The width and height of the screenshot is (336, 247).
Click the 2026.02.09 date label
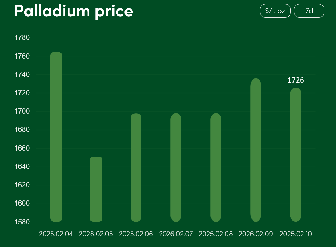256,234
